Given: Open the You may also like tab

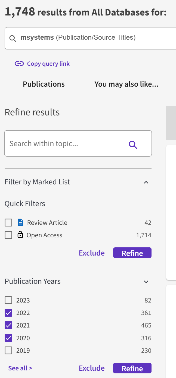Looking at the screenshot, I should 126,84.
